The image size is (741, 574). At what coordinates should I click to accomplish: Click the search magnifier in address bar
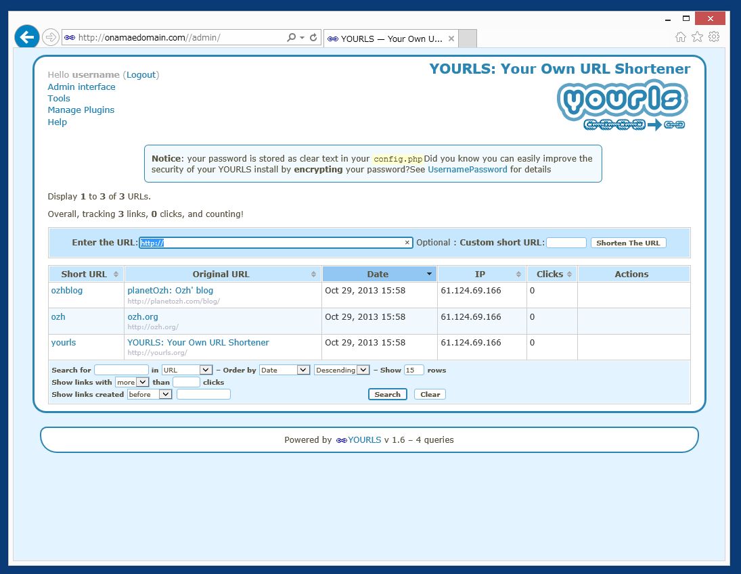291,37
